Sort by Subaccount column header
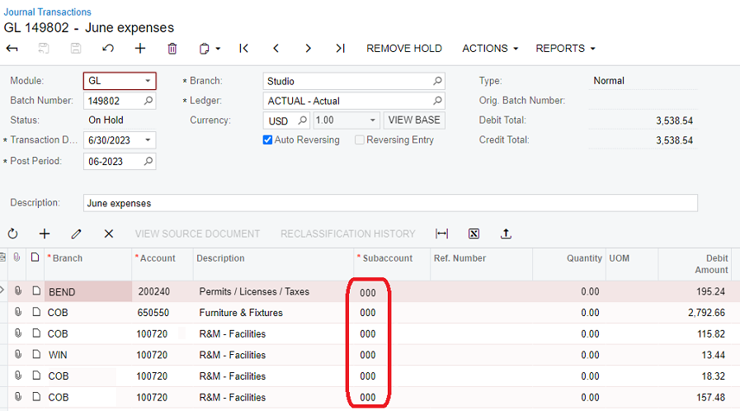This screenshot has width=740, height=411. click(x=388, y=258)
